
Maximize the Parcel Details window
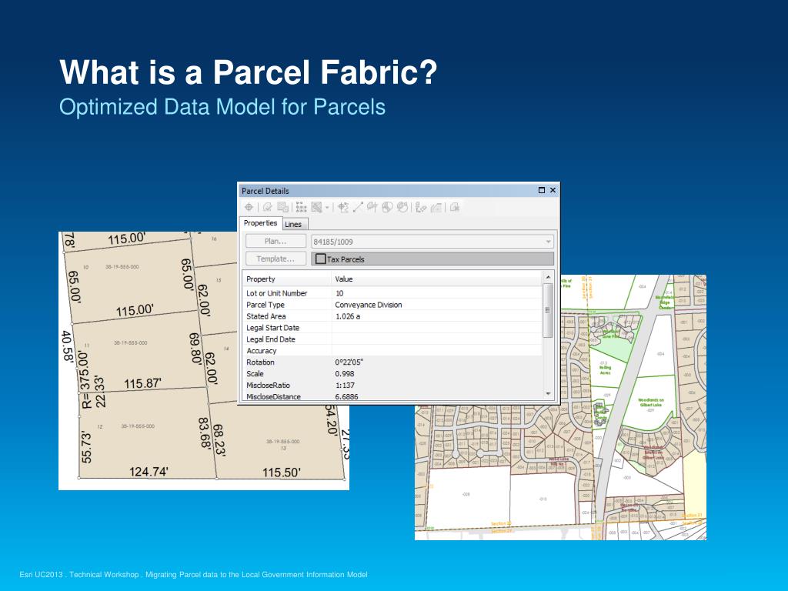[x=541, y=190]
